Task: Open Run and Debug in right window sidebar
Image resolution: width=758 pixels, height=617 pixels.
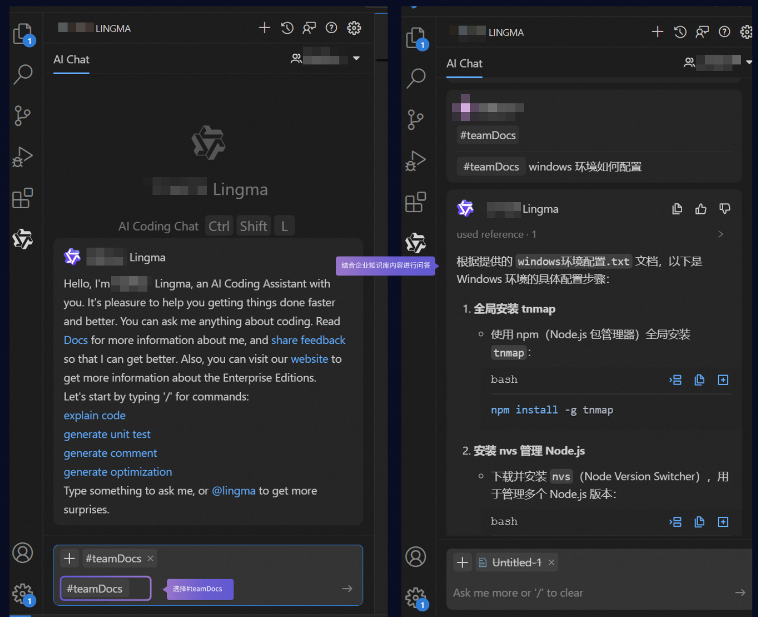Action: coord(416,161)
